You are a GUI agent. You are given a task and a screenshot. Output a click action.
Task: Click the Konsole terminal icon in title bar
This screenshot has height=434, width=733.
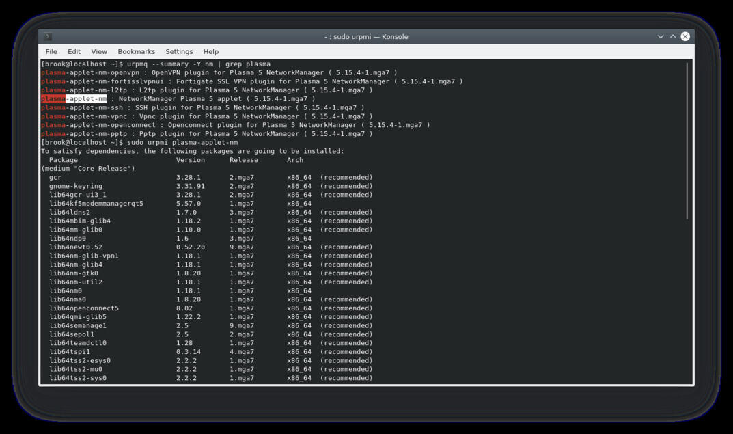point(48,36)
